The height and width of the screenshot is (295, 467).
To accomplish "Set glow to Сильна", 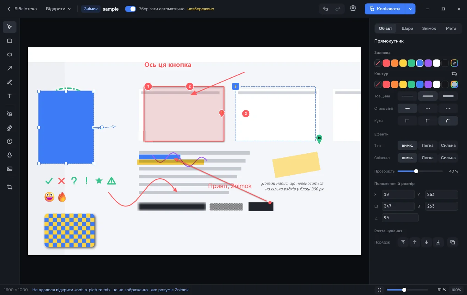I will click(x=448, y=158).
